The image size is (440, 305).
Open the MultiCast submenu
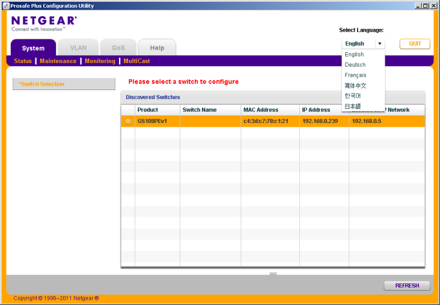click(136, 61)
